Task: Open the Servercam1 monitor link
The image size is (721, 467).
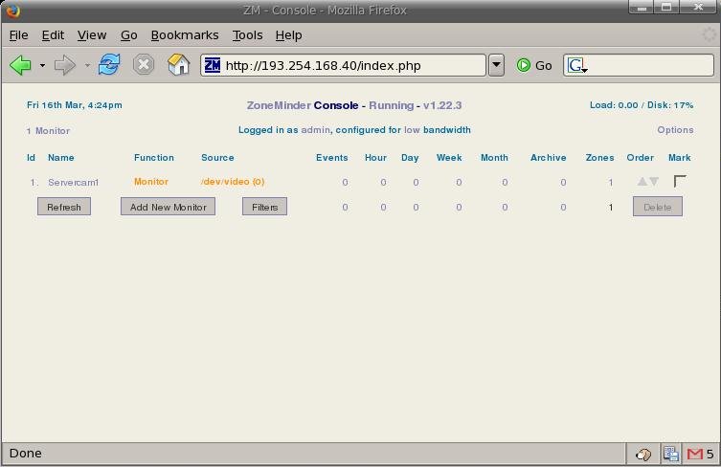Action: coord(73,183)
